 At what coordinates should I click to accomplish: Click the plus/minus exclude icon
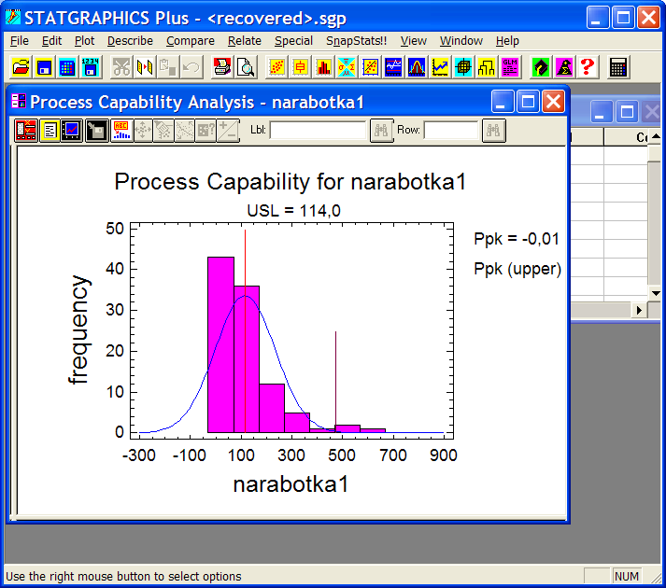coord(228,131)
